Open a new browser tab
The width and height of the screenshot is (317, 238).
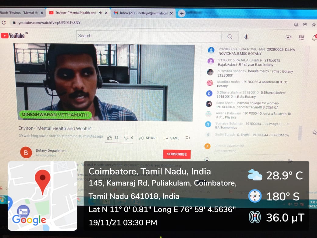pos(182,13)
